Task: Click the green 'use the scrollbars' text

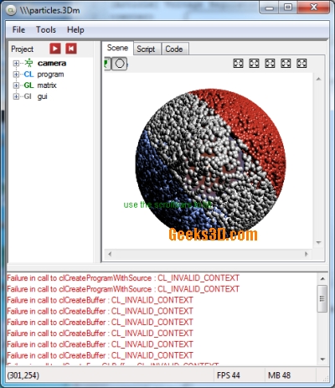Action: (167, 204)
